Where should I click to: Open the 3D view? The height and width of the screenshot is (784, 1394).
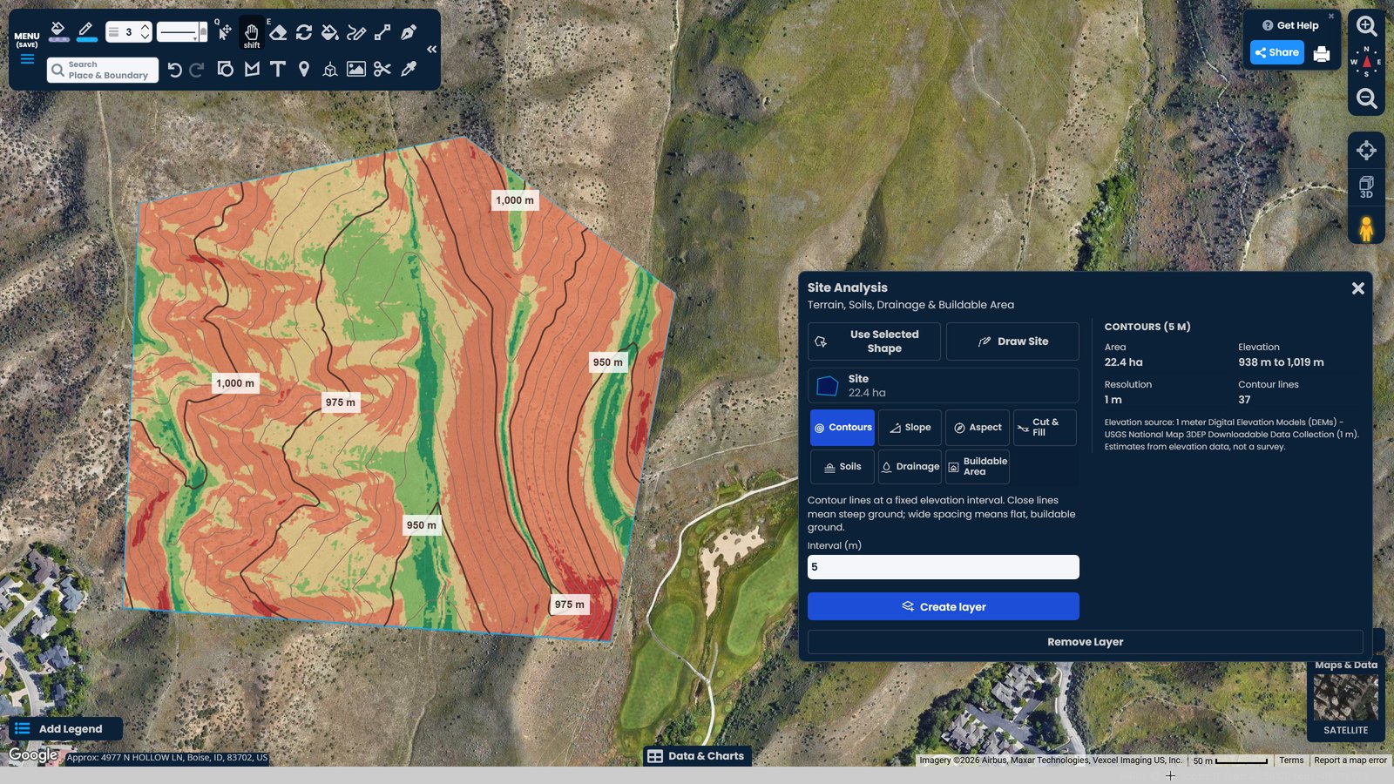tap(1366, 186)
